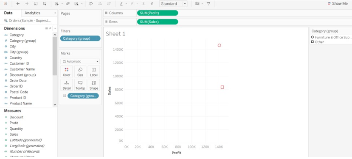Toggle show mark labels
This screenshot has width=352, height=159.
(x=143, y=3)
